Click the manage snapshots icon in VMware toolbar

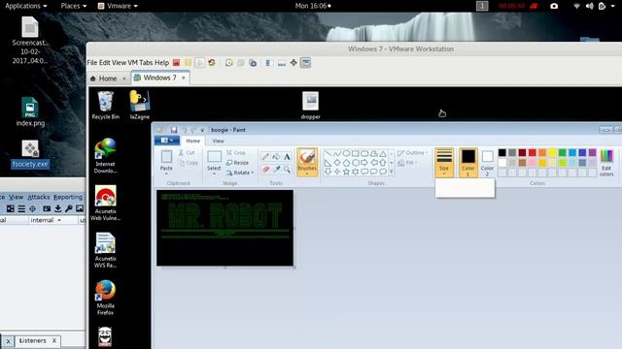[253, 63]
